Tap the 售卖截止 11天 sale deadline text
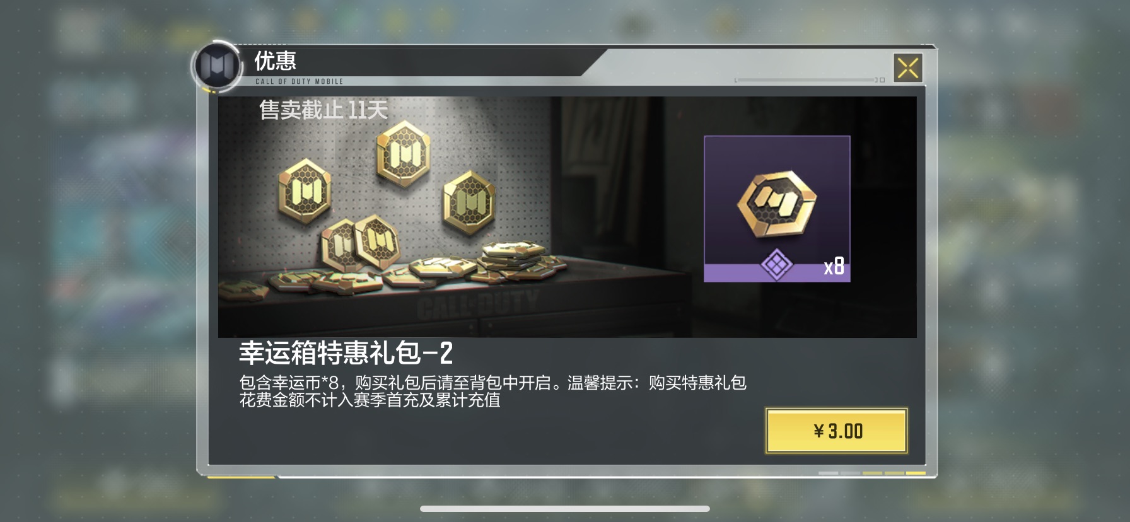Viewport: 1130px width, 522px height. pyautogui.click(x=323, y=110)
